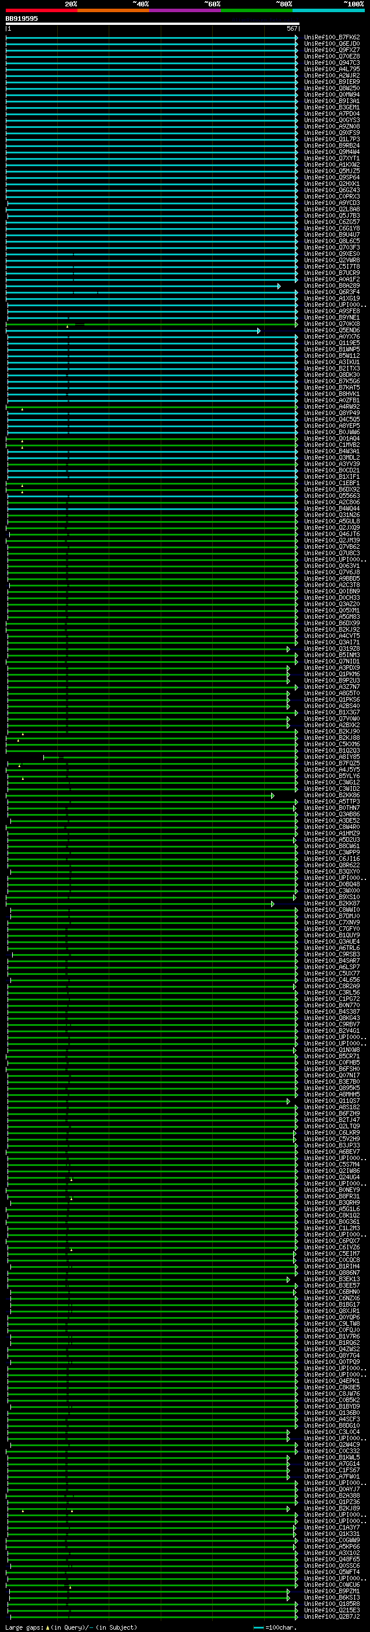Click the UniRef100_C7GFY0 label
Screen dimensions: 370x1632
[x=331, y=929]
